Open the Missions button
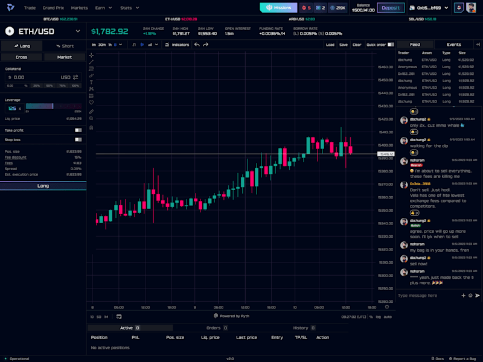This screenshot has width=483, height=362. (x=278, y=8)
